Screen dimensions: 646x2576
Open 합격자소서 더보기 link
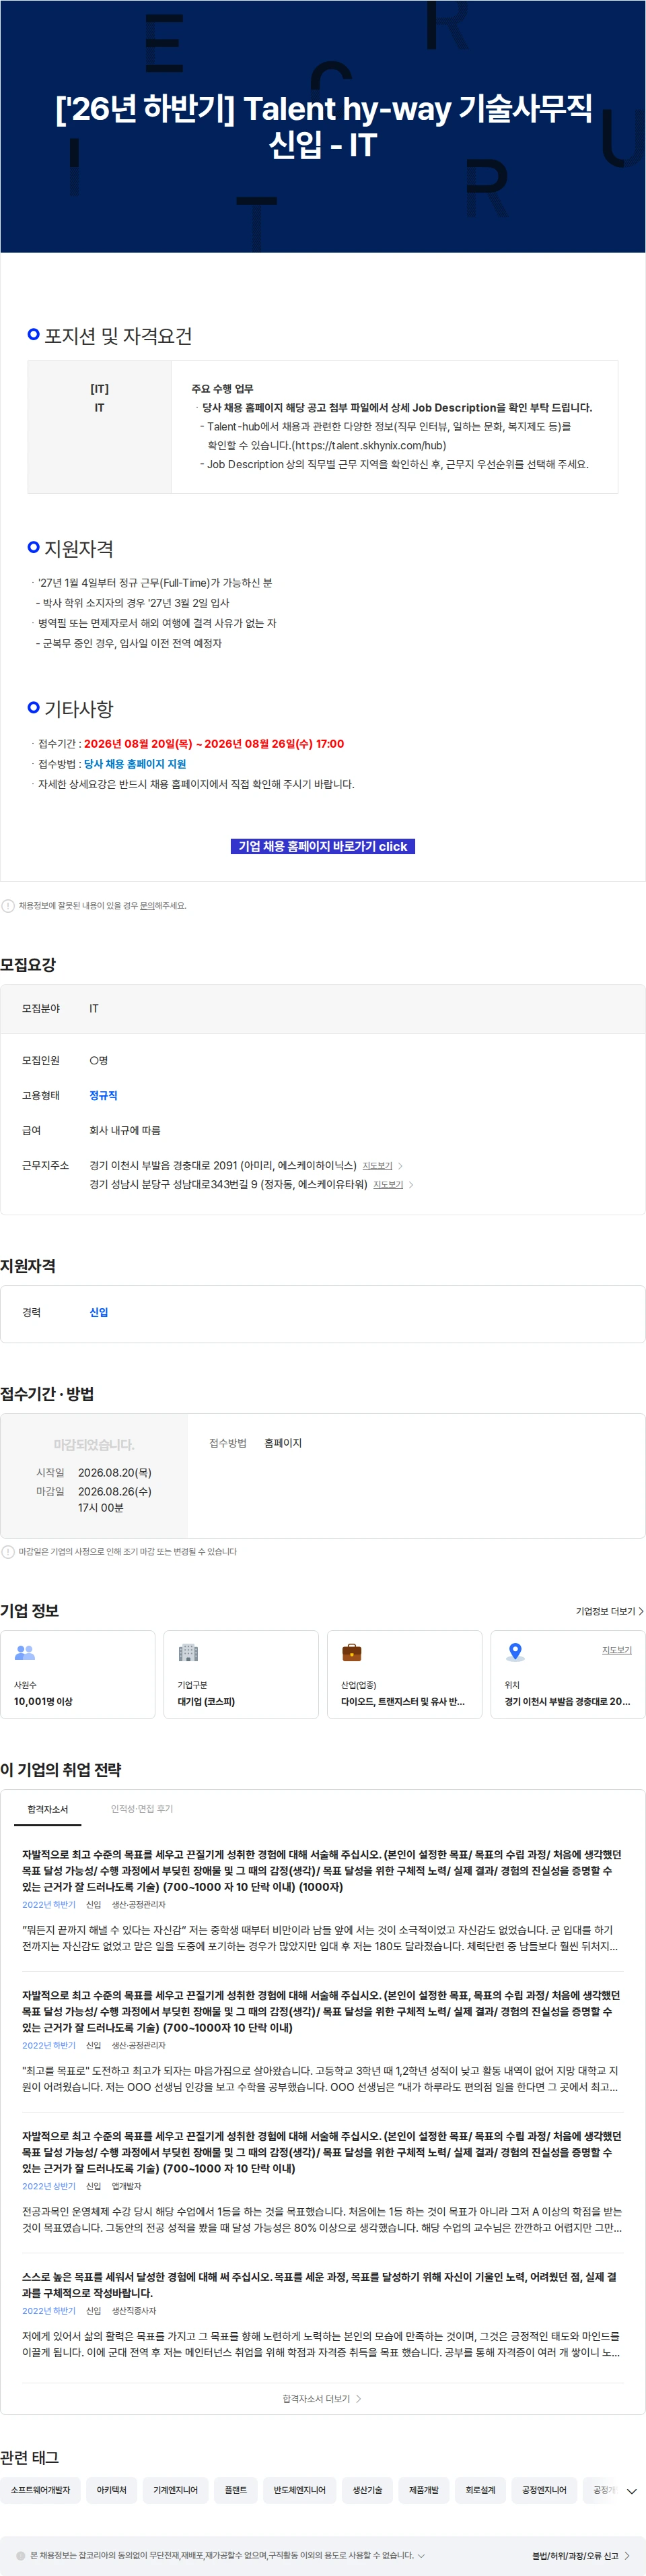coord(322,2398)
